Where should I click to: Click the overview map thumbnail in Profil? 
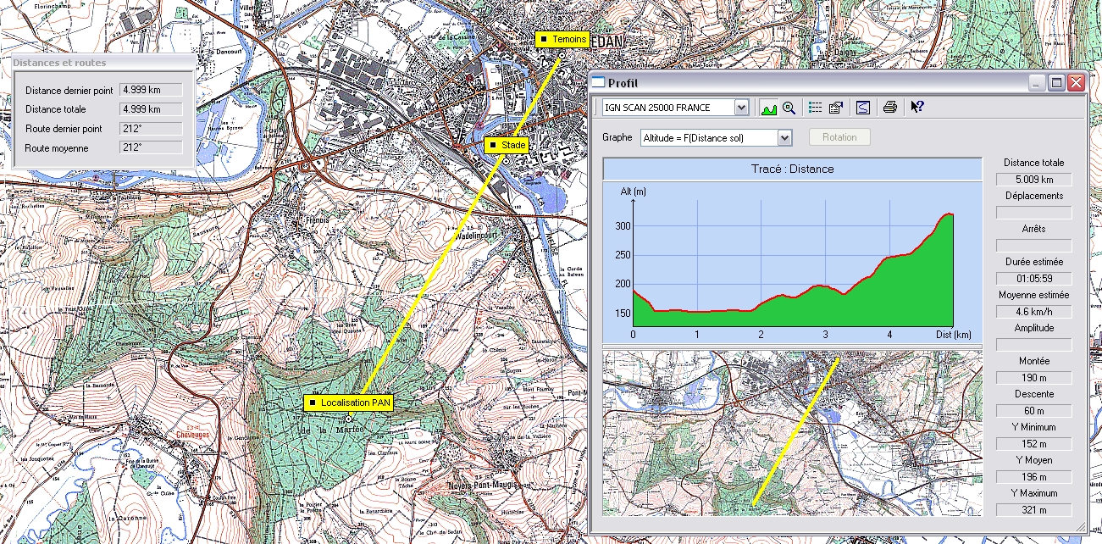(792, 432)
